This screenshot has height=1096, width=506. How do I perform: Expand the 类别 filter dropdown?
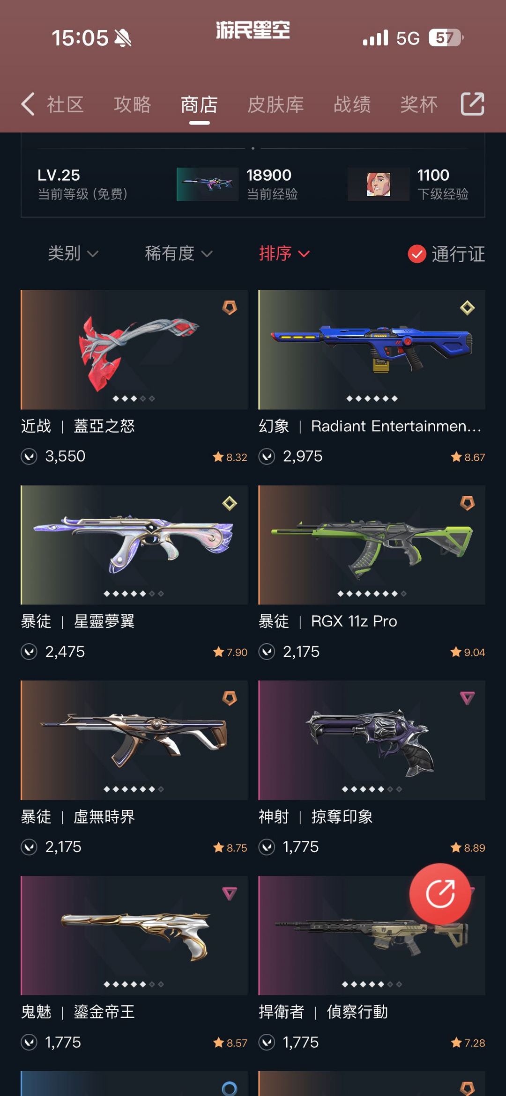(x=73, y=253)
